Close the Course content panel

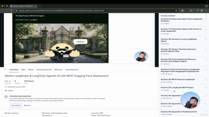click(206, 16)
